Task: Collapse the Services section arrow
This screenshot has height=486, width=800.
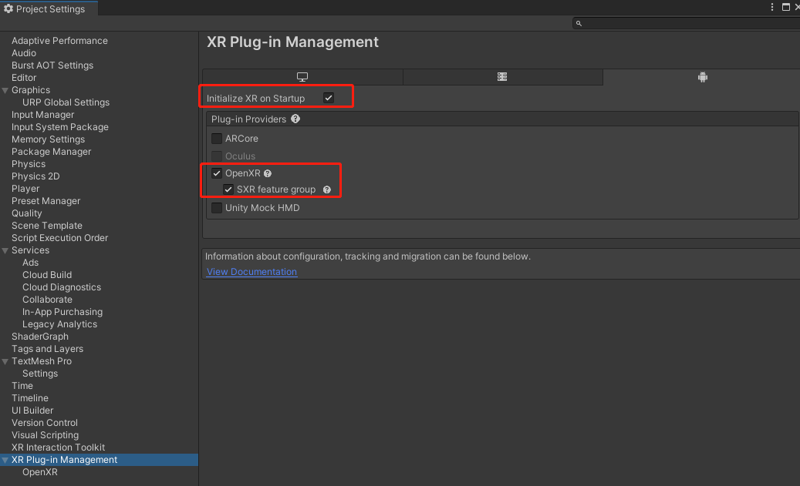Action: tap(5, 250)
